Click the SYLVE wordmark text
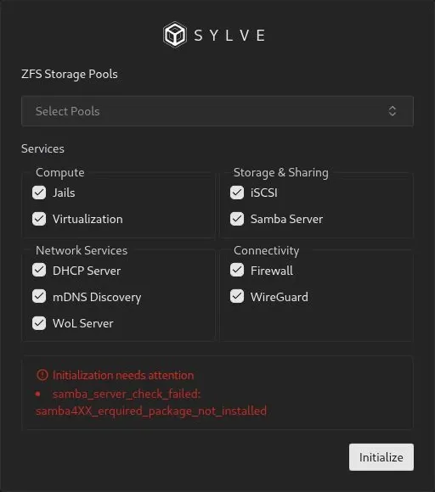The height and width of the screenshot is (492, 435). tap(229, 35)
